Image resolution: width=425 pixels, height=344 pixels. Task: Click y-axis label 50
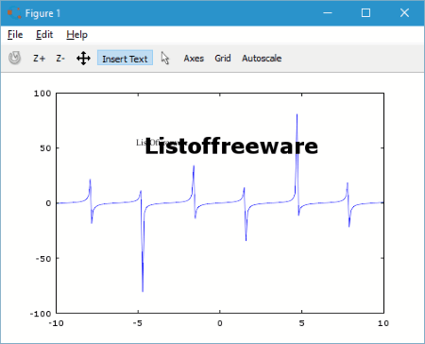pos(45,148)
